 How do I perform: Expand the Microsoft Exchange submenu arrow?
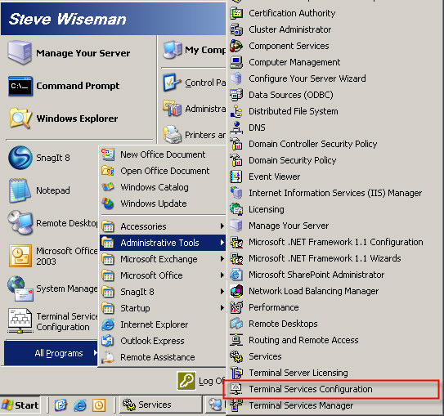pyautogui.click(x=222, y=259)
